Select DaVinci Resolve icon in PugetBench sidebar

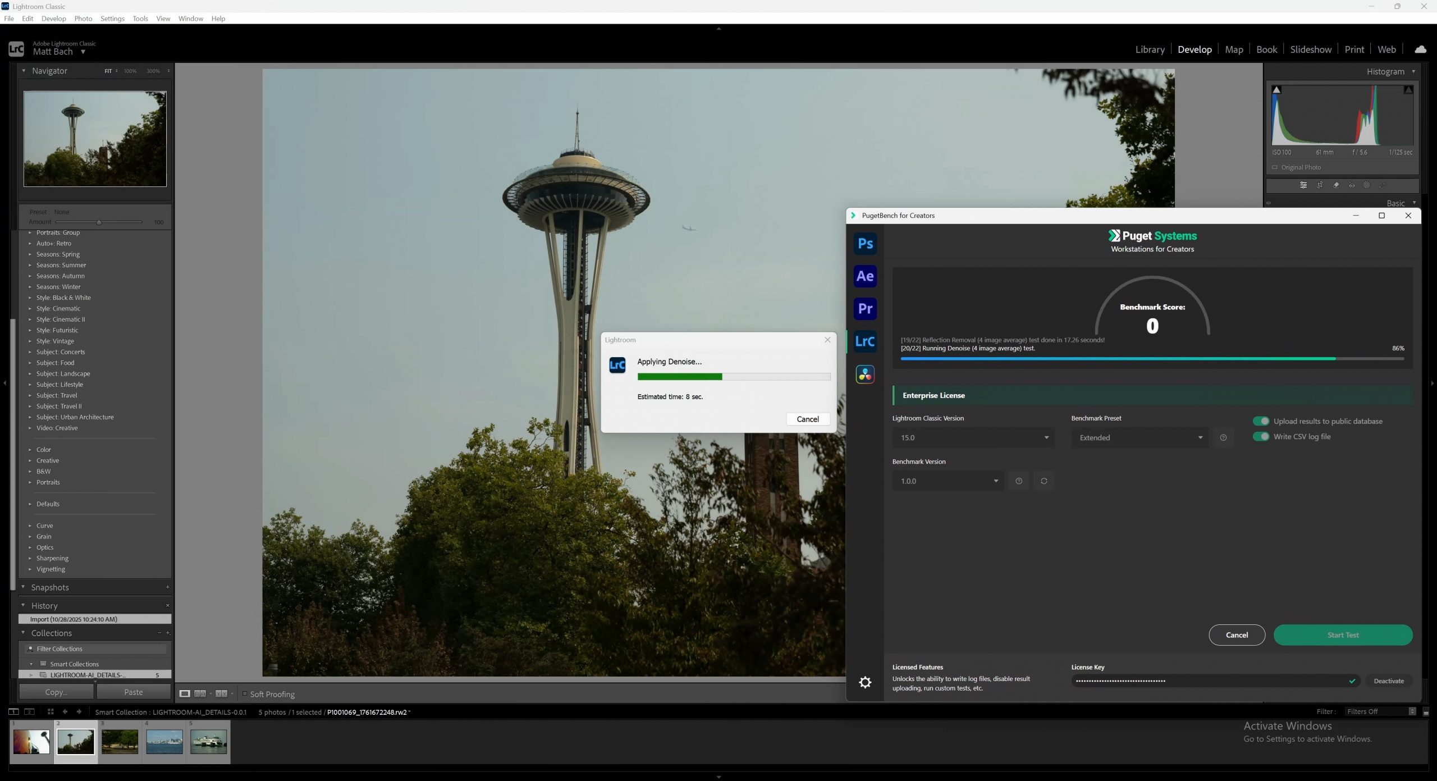coord(865,374)
